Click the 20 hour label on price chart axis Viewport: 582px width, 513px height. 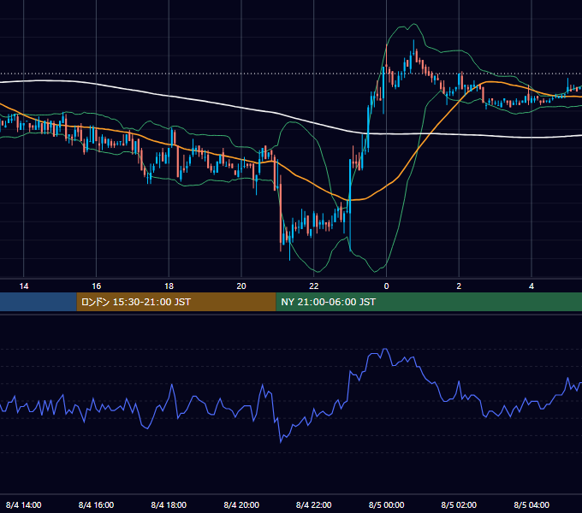click(x=241, y=286)
